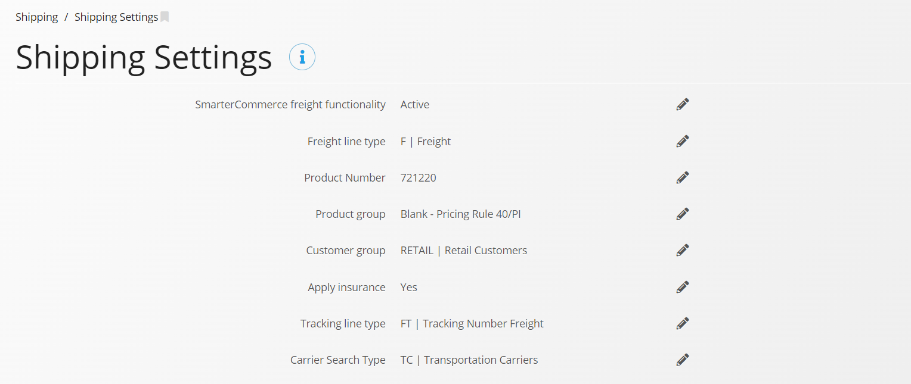Modify the Carrier Search Type setting
911x384 pixels.
pos(683,360)
